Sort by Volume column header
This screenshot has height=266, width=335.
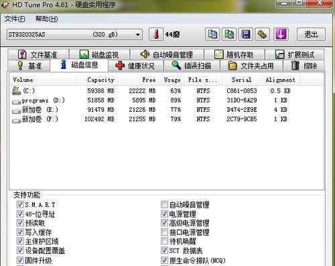coord(42,80)
